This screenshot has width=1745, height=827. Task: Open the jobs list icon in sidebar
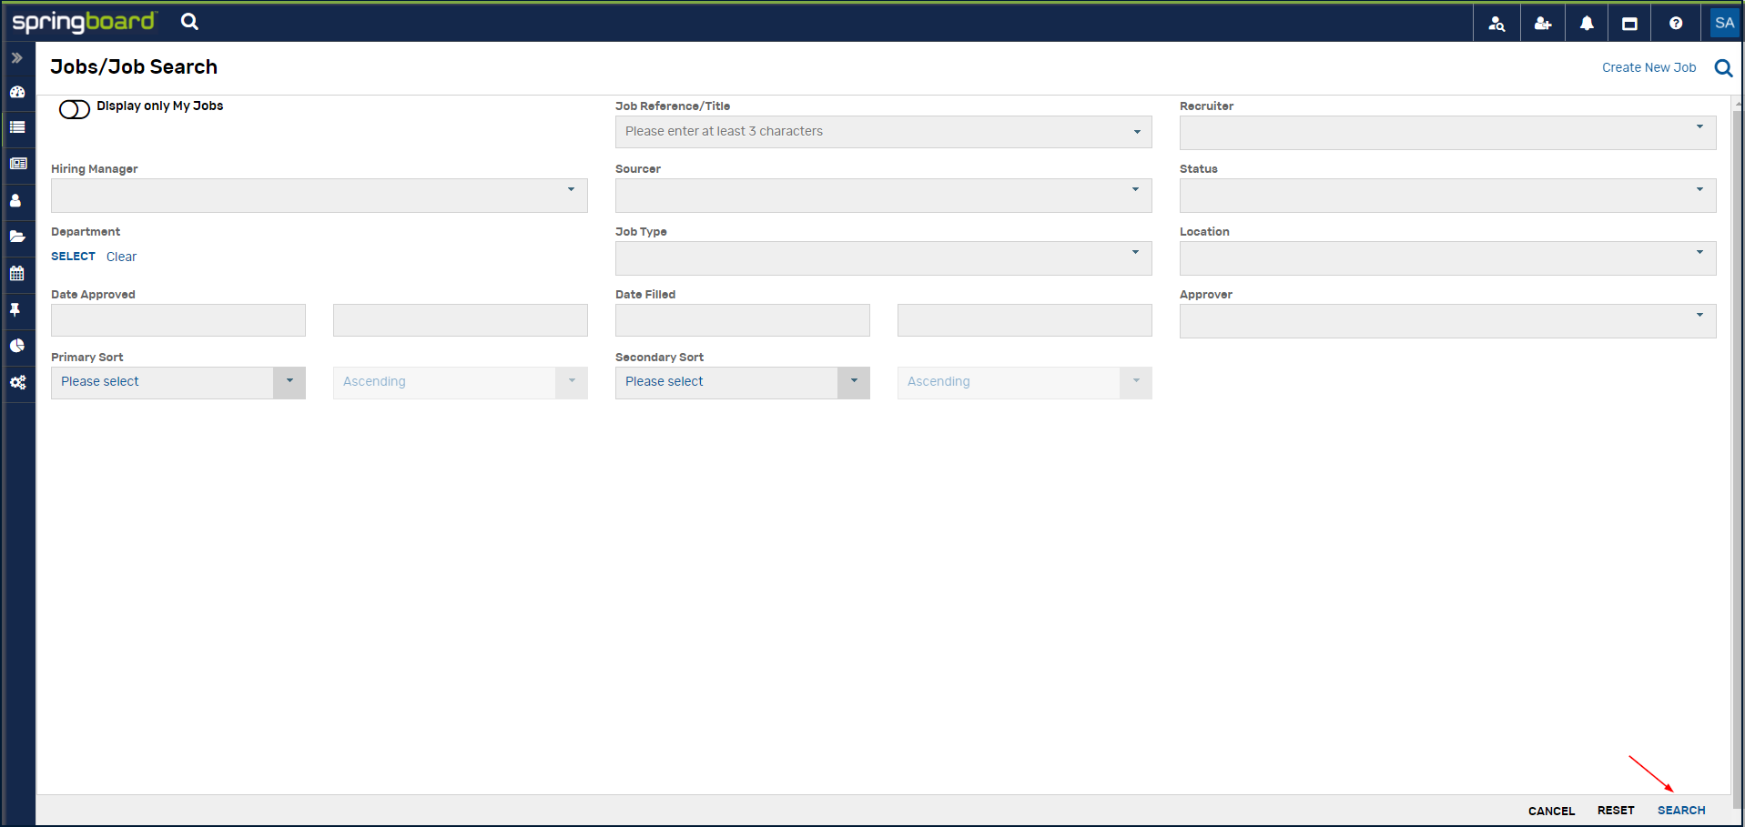pyautogui.click(x=17, y=127)
